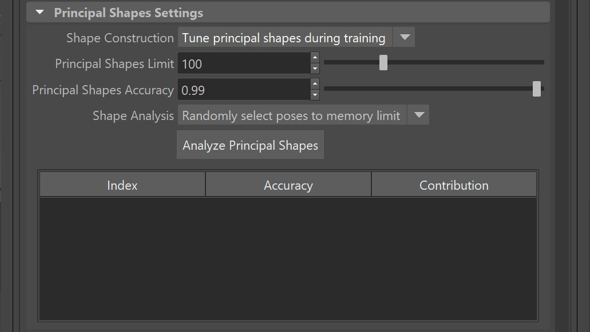The image size is (590, 332).
Task: Click the 'Tune principal shapes during training' combo box
Action: point(284,38)
